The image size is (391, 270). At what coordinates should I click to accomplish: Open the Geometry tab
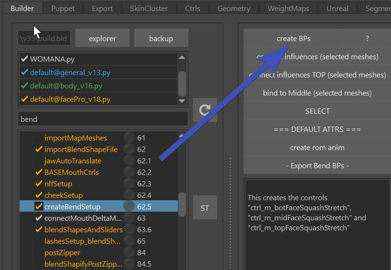234,8
